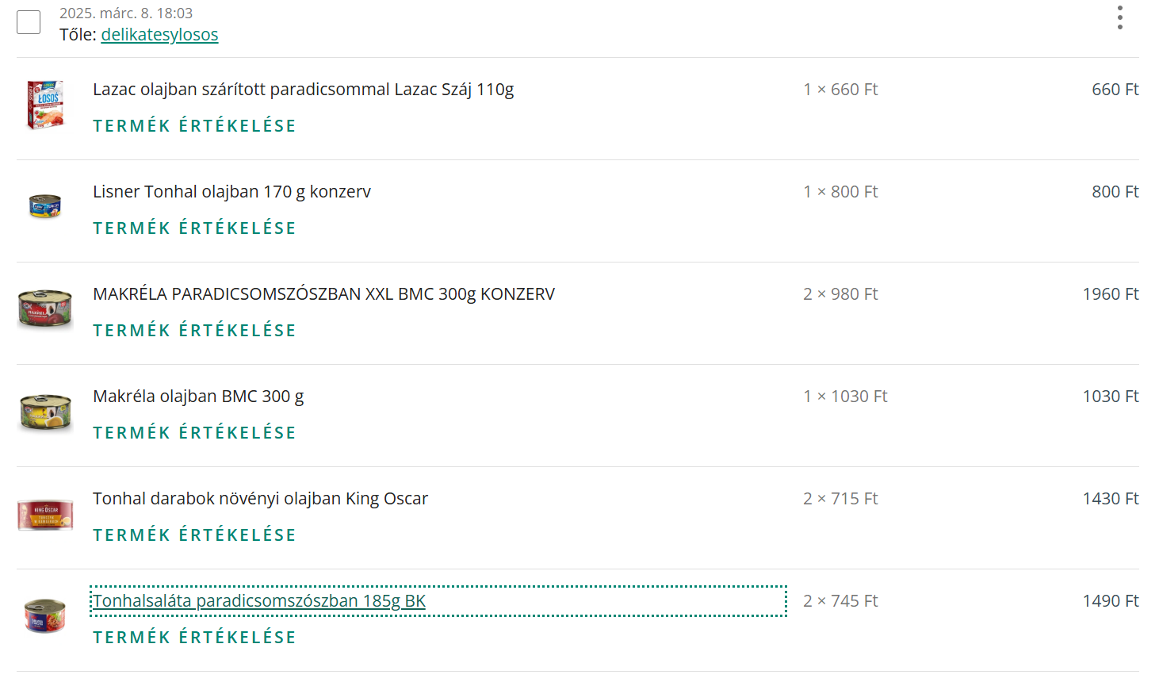Open Lisner Tonhal olajban 170 g product
The height and width of the screenshot is (686, 1159).
[x=231, y=192]
